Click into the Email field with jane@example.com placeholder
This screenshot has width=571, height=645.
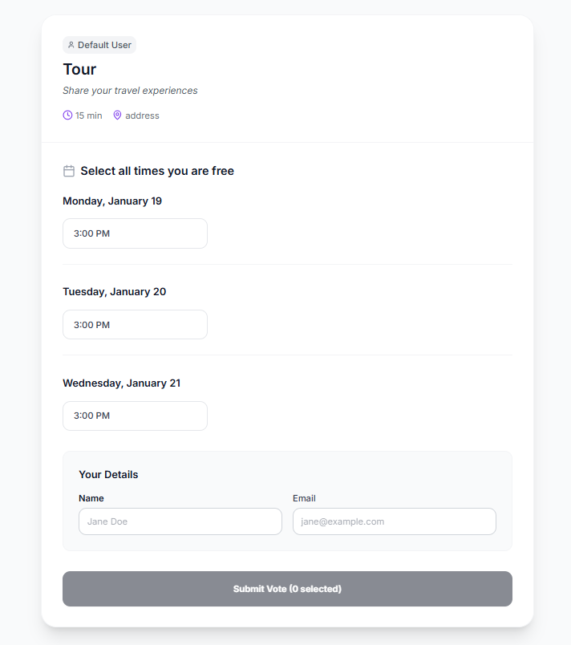pyautogui.click(x=394, y=521)
